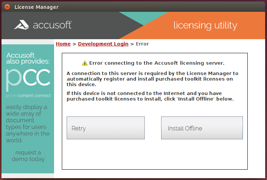Click the 'License Manager' window title
The image size is (267, 180).
pyautogui.click(x=36, y=7)
